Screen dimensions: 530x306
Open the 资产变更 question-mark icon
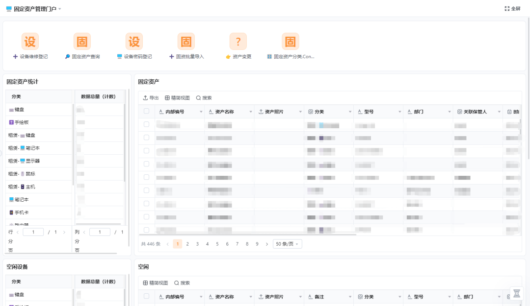tap(238, 42)
